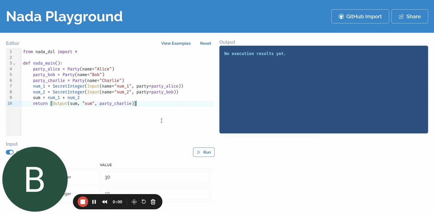
Task: Restart the recording with the circular arrow
Action: (x=144, y=202)
